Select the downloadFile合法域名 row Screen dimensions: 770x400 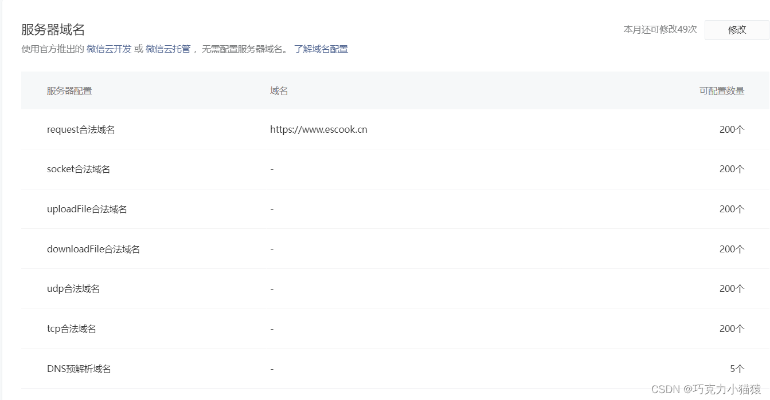93,248
